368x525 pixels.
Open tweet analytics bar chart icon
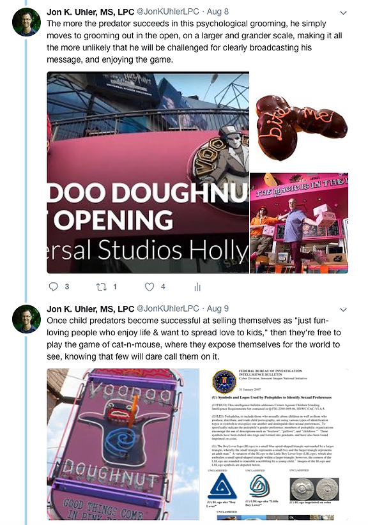[x=197, y=287]
